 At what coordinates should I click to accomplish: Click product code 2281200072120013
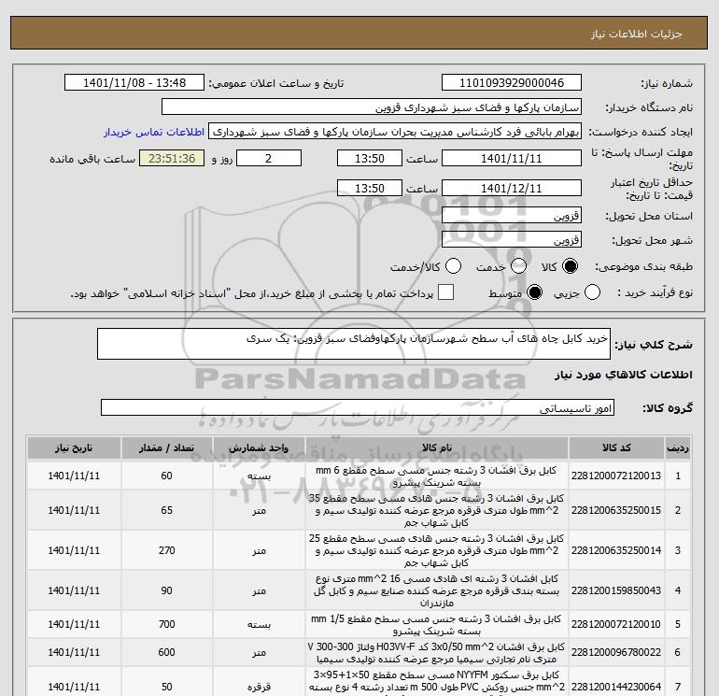[x=616, y=476]
